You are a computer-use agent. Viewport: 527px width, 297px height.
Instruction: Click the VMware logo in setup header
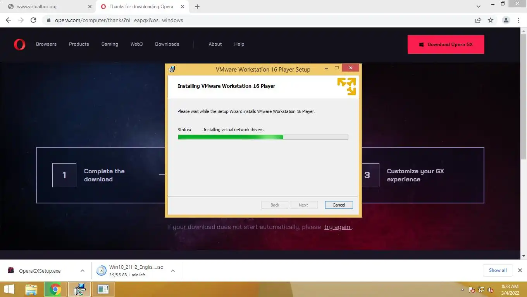point(346,86)
